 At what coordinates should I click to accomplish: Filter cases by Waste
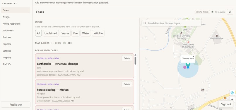65,33
